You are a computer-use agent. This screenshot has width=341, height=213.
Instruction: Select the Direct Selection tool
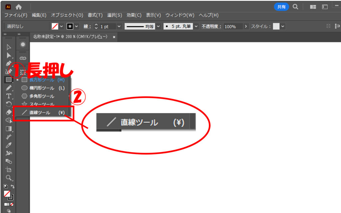pyautogui.click(x=9, y=55)
